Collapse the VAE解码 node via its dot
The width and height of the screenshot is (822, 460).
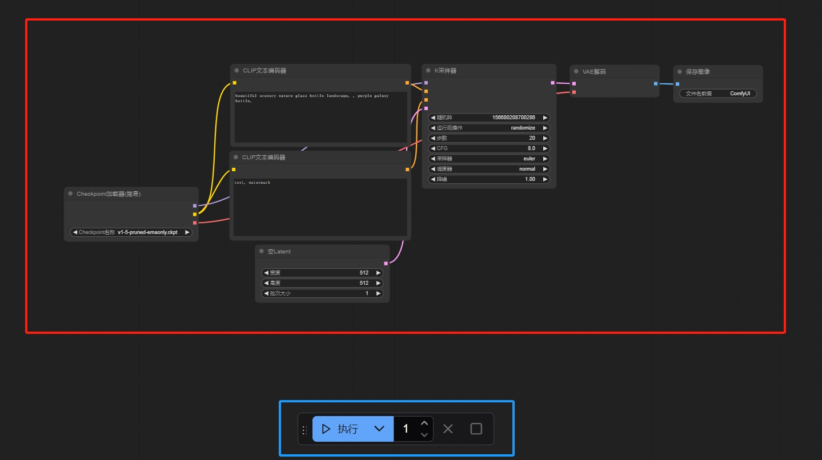pyautogui.click(x=576, y=72)
